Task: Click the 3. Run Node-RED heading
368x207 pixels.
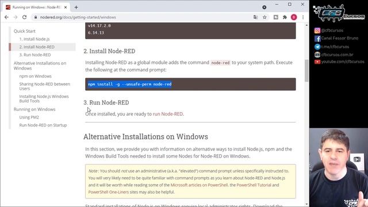Action: (106, 102)
